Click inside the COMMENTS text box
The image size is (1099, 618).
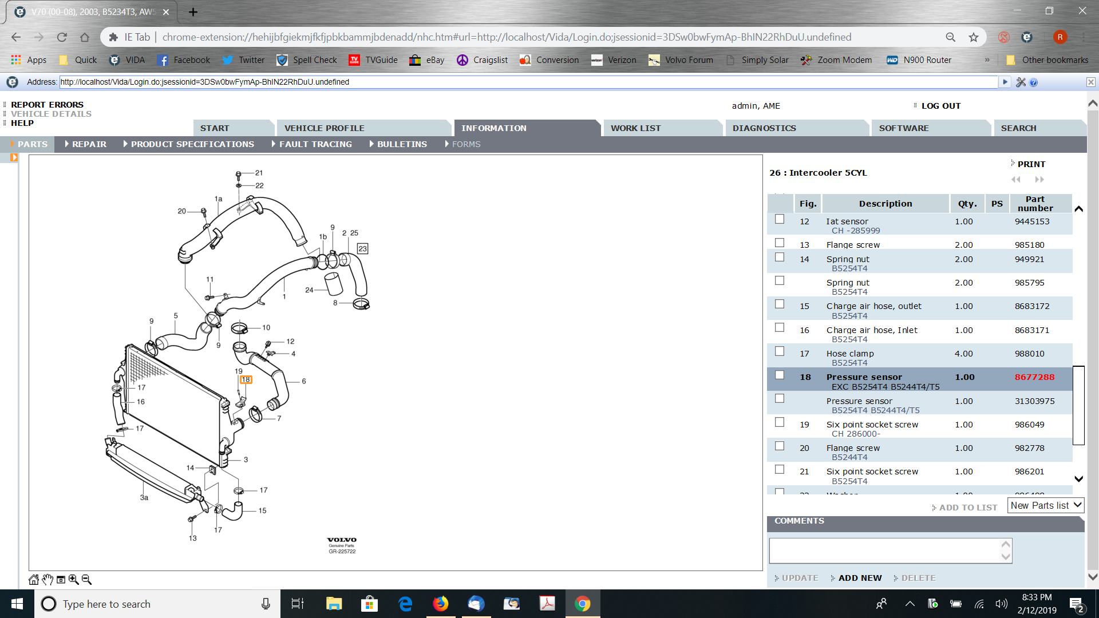[884, 550]
